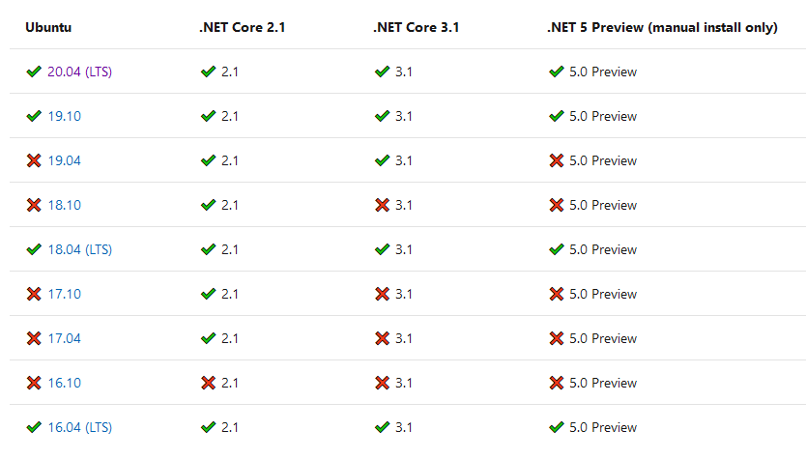Click the green check next to 3.1 in 18.04 row
Image resolution: width=806 pixels, height=460 pixels.
(x=382, y=249)
